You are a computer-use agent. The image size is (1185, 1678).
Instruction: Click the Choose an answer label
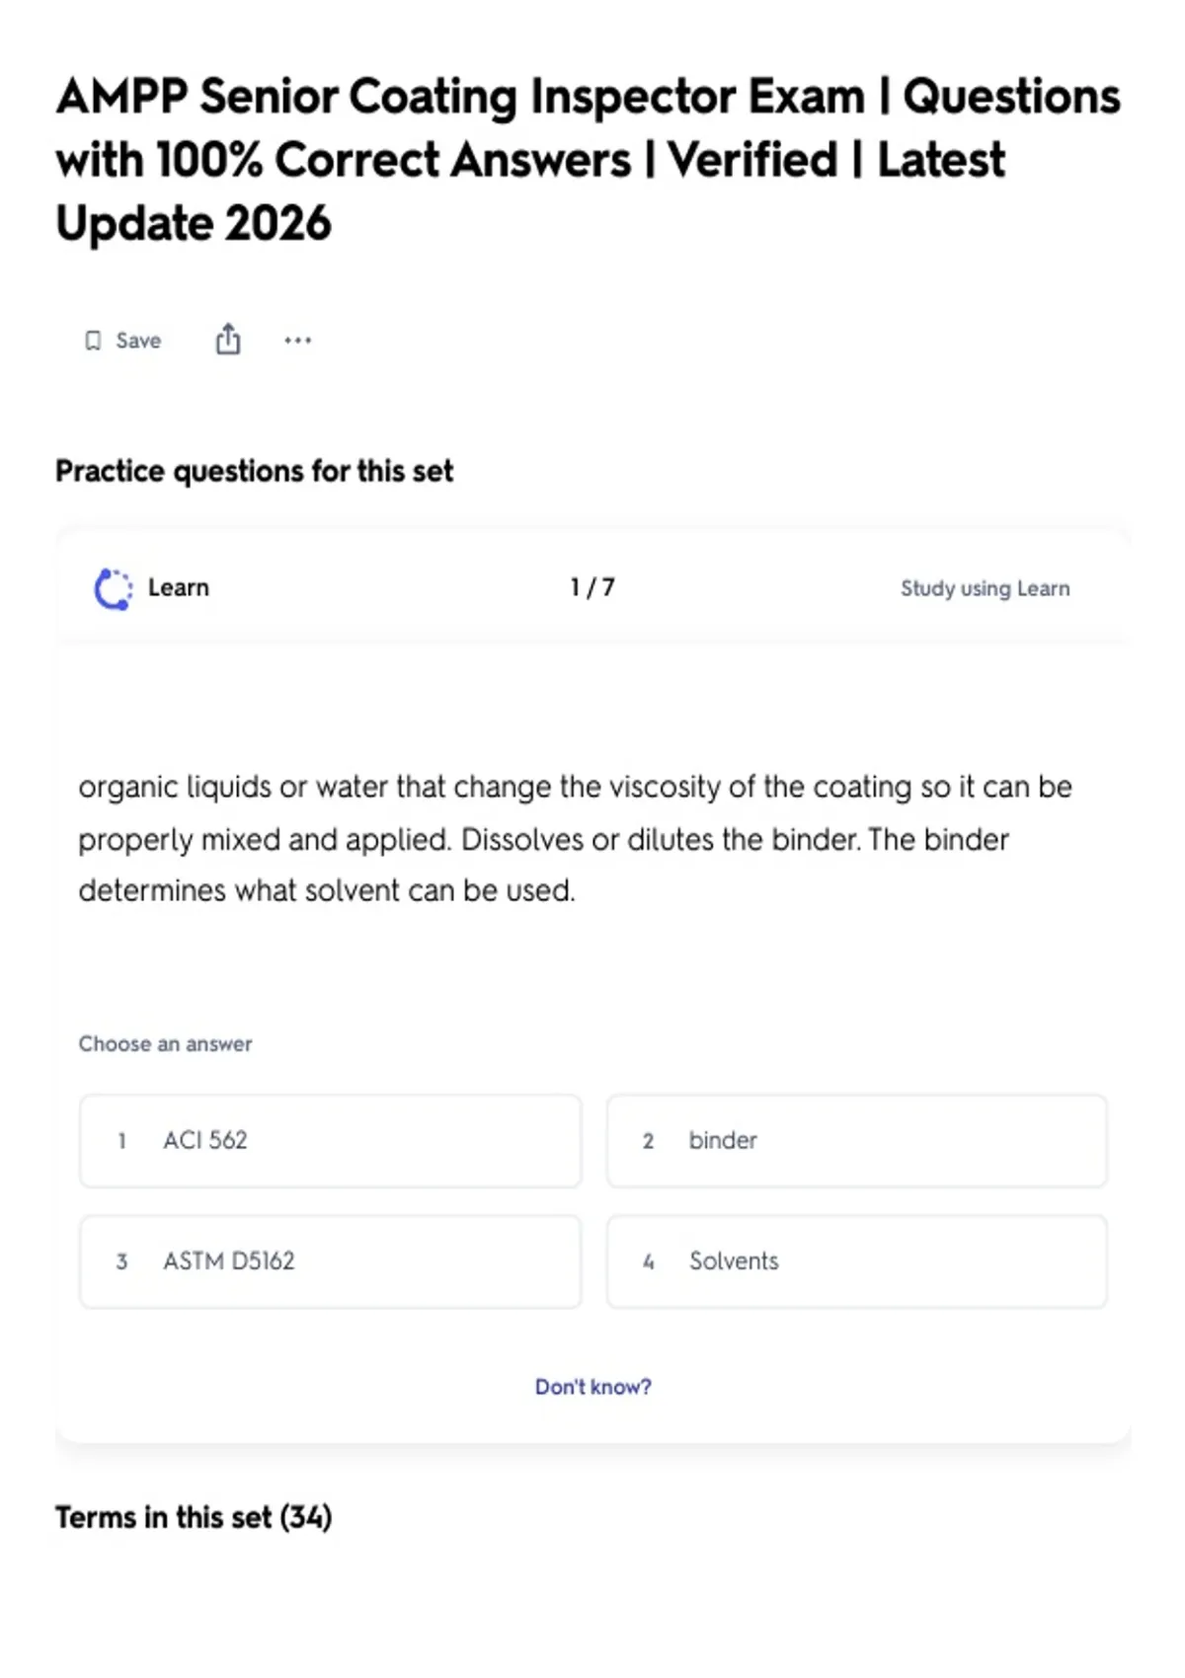[165, 1043]
